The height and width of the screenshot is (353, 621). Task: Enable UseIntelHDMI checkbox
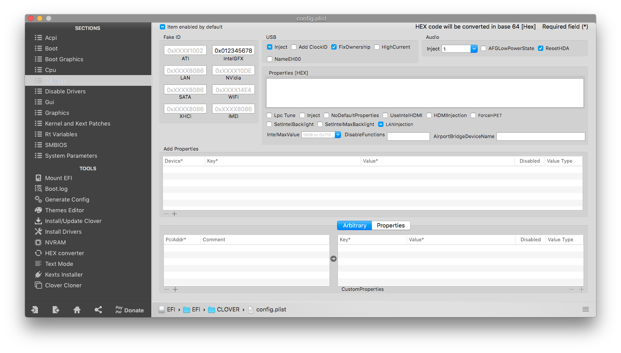point(385,115)
